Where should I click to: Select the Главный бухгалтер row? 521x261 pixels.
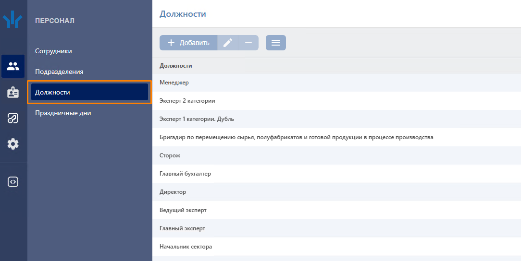185,174
